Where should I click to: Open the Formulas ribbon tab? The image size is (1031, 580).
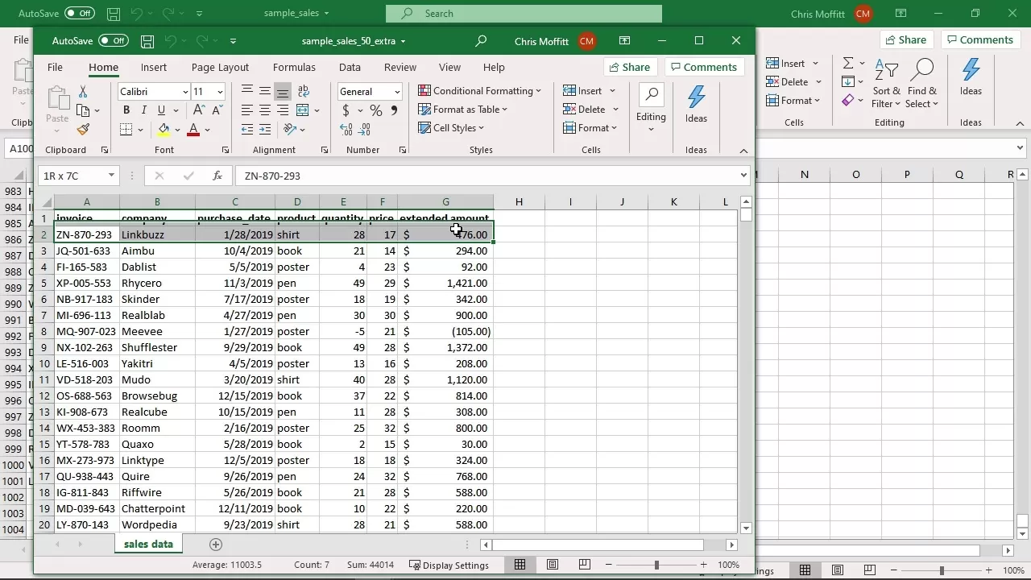point(294,68)
